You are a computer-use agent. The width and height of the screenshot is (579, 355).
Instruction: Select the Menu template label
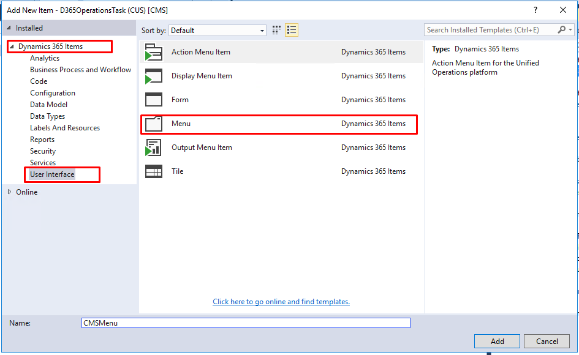click(x=181, y=124)
